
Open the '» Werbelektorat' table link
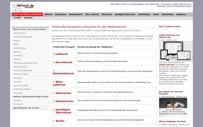point(63,72)
